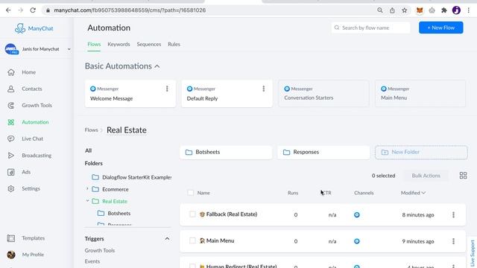Open Conversation Starters card
Screen dimensions: 477x268
pos(323,93)
